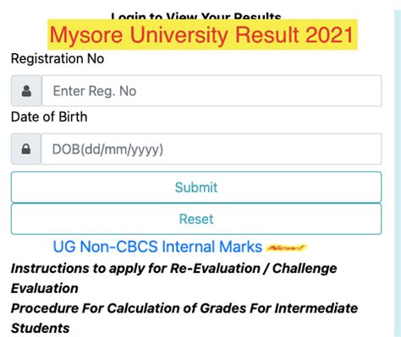Submit the login form
Screen dimensions: 401x337
[x=196, y=188]
